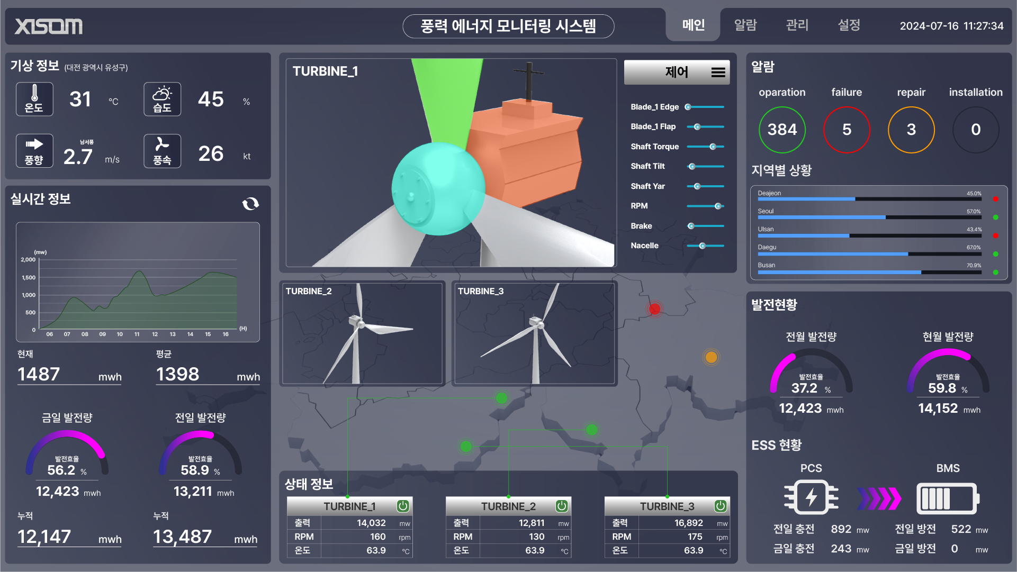The width and height of the screenshot is (1017, 572).
Task: Adjust the Shaft Torque slider
Action: tap(714, 147)
